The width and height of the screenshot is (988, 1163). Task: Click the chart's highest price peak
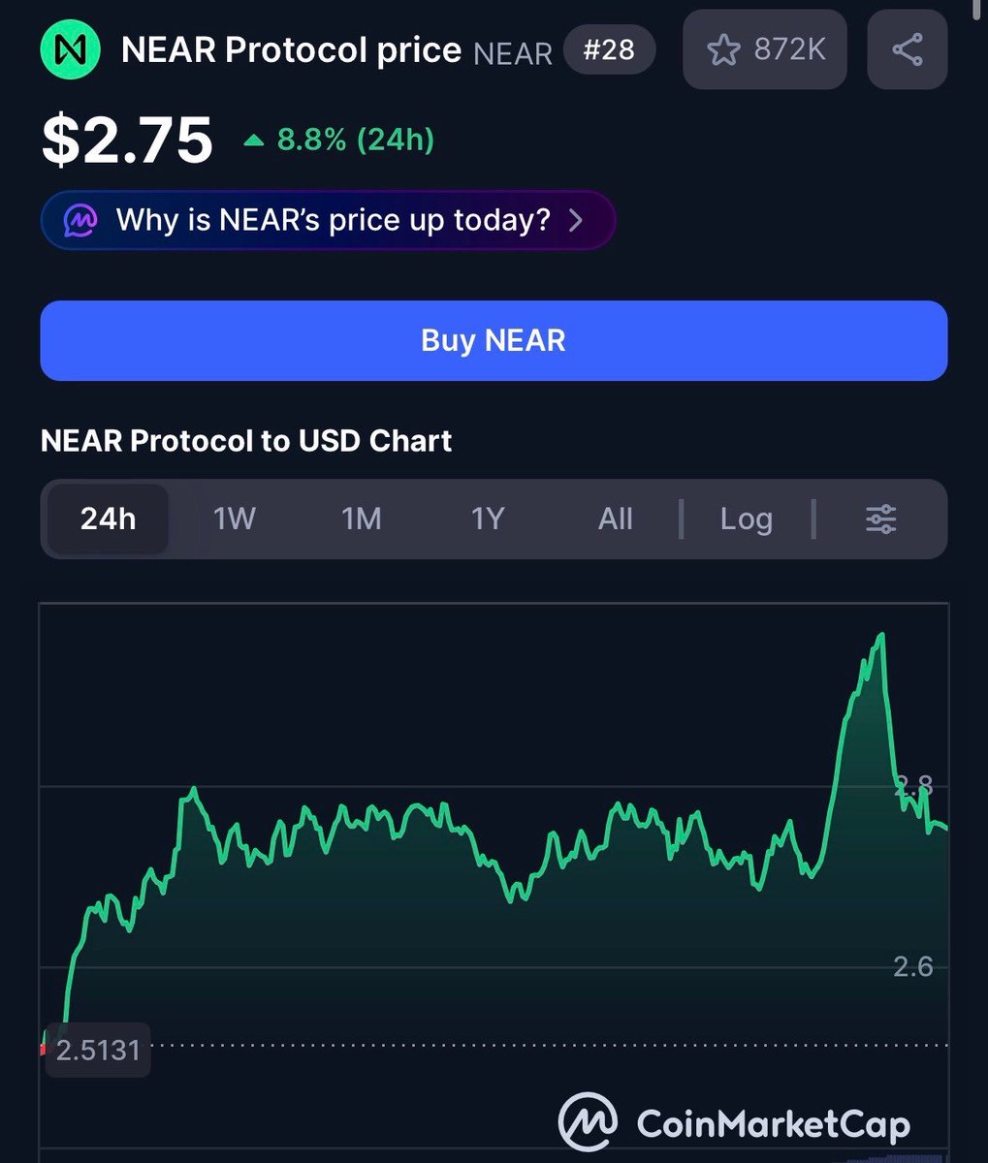(x=881, y=635)
